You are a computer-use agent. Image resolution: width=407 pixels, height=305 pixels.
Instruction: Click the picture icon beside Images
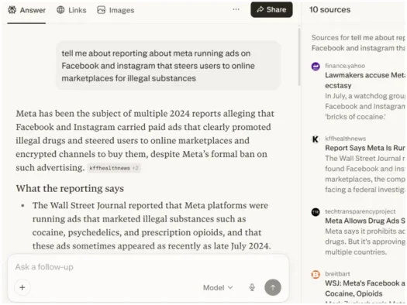pyautogui.click(x=102, y=10)
